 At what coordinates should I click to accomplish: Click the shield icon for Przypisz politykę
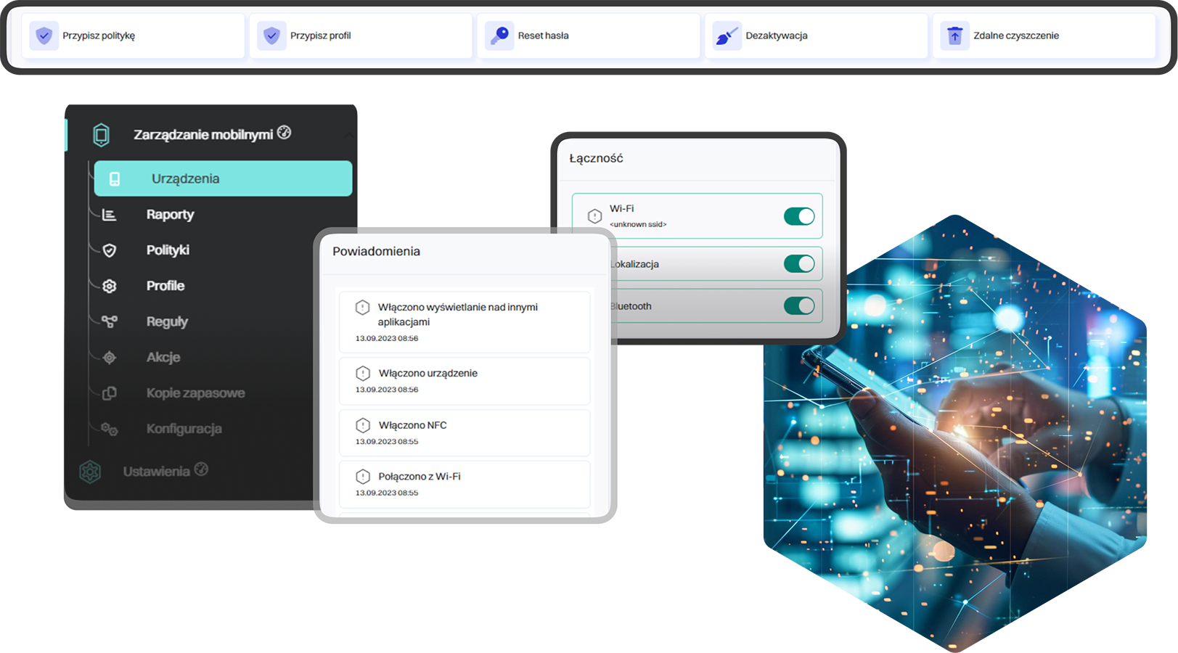[x=44, y=36]
